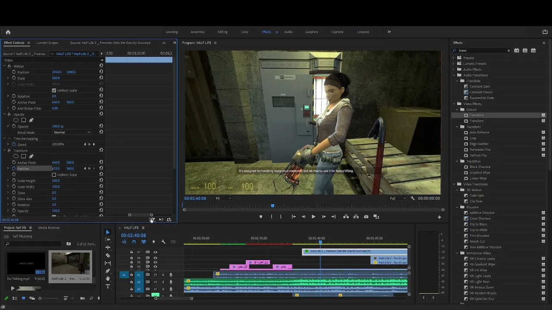Image resolution: width=552 pixels, height=310 pixels.
Task: Select the Type tool
Action: tap(108, 286)
